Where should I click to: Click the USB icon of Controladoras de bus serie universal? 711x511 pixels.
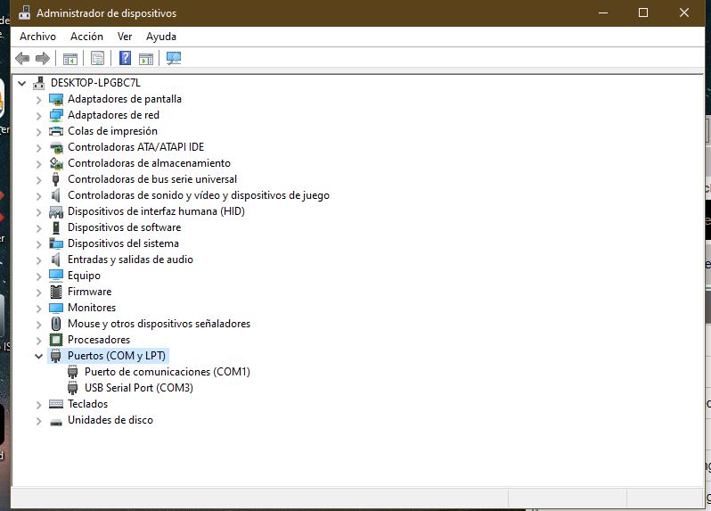point(56,179)
